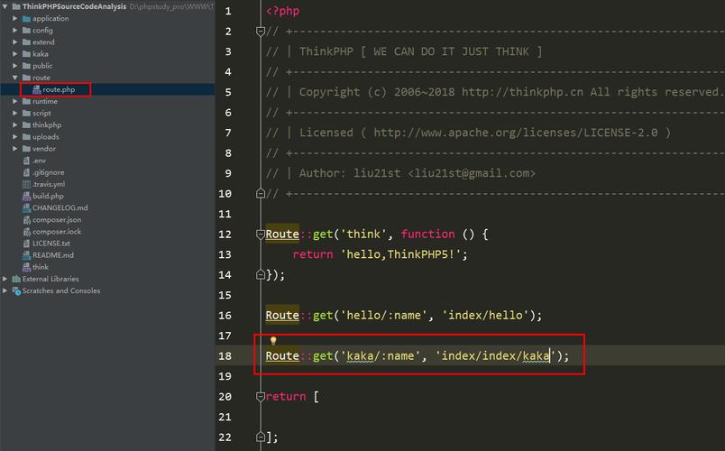
Task: Expand the kaka folder arrow
Action: (15, 53)
